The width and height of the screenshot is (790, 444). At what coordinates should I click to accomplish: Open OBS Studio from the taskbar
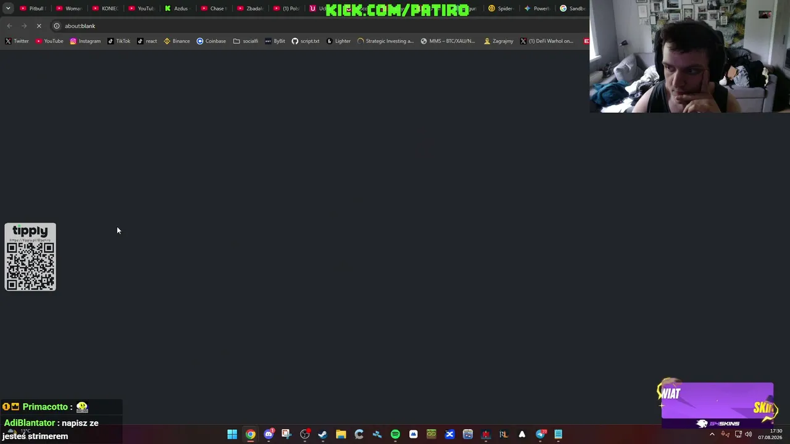(x=304, y=434)
